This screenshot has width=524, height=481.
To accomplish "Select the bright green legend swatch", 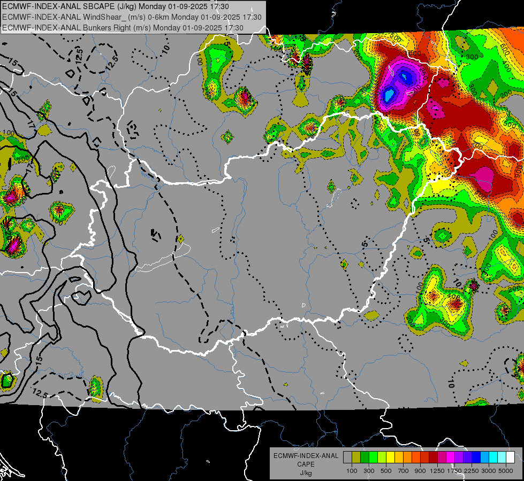I will 373,457.
